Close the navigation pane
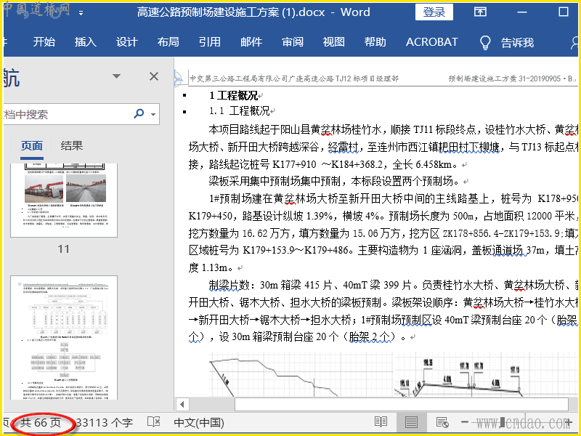This screenshot has width=581, height=436. [154, 76]
